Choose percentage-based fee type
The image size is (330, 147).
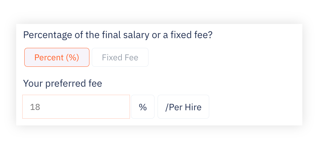pyautogui.click(x=57, y=57)
